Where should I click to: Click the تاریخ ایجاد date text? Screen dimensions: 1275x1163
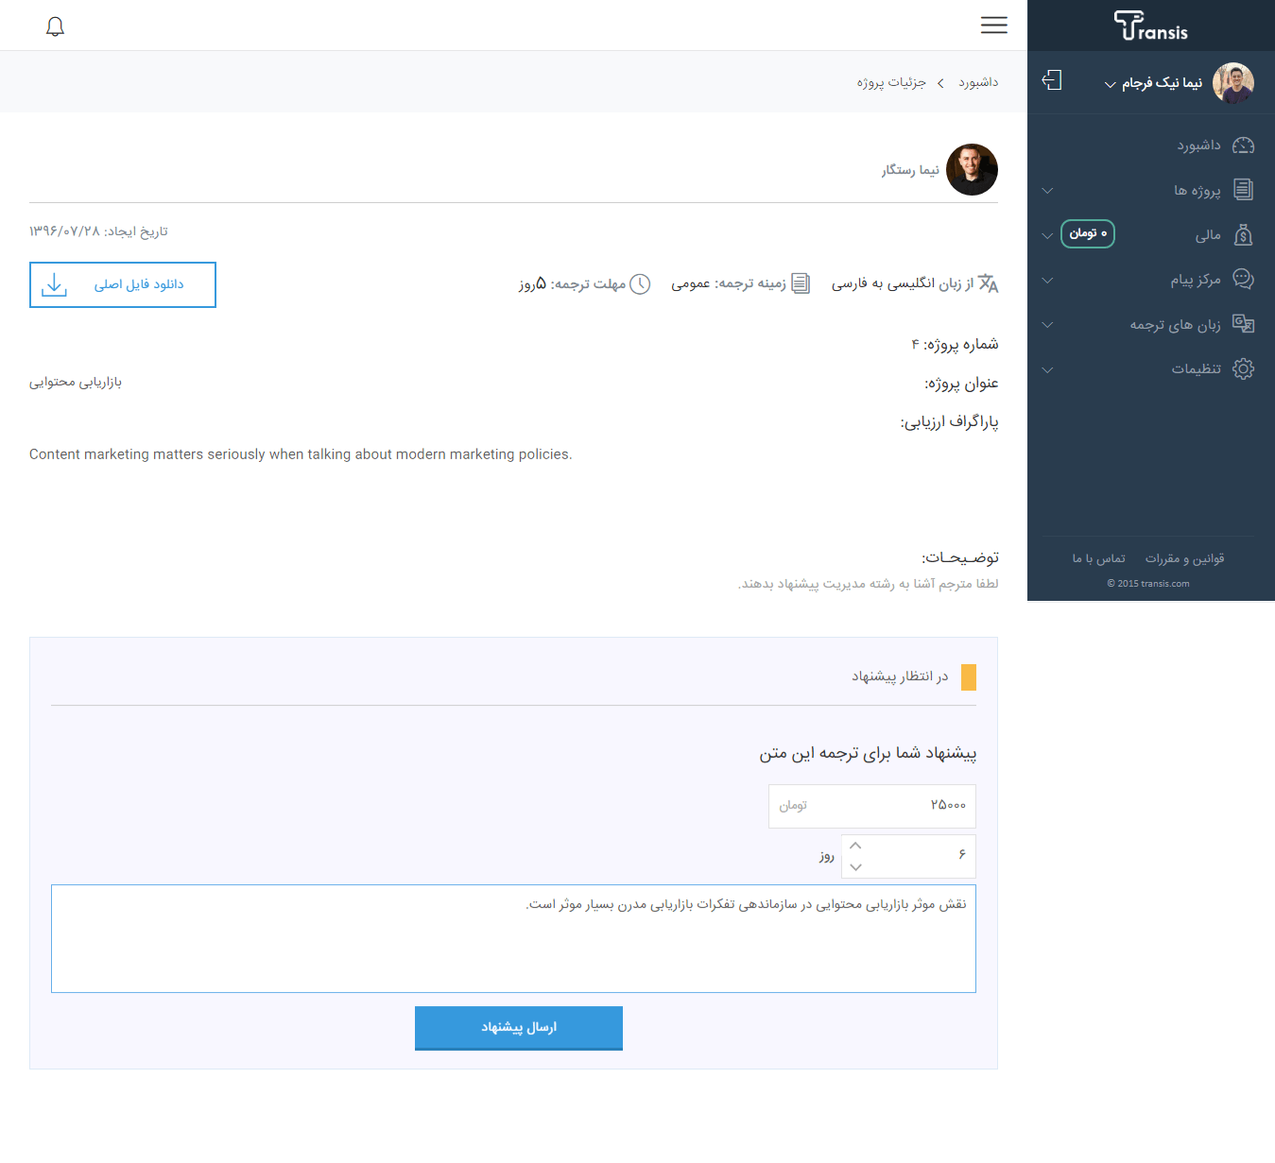(98, 231)
